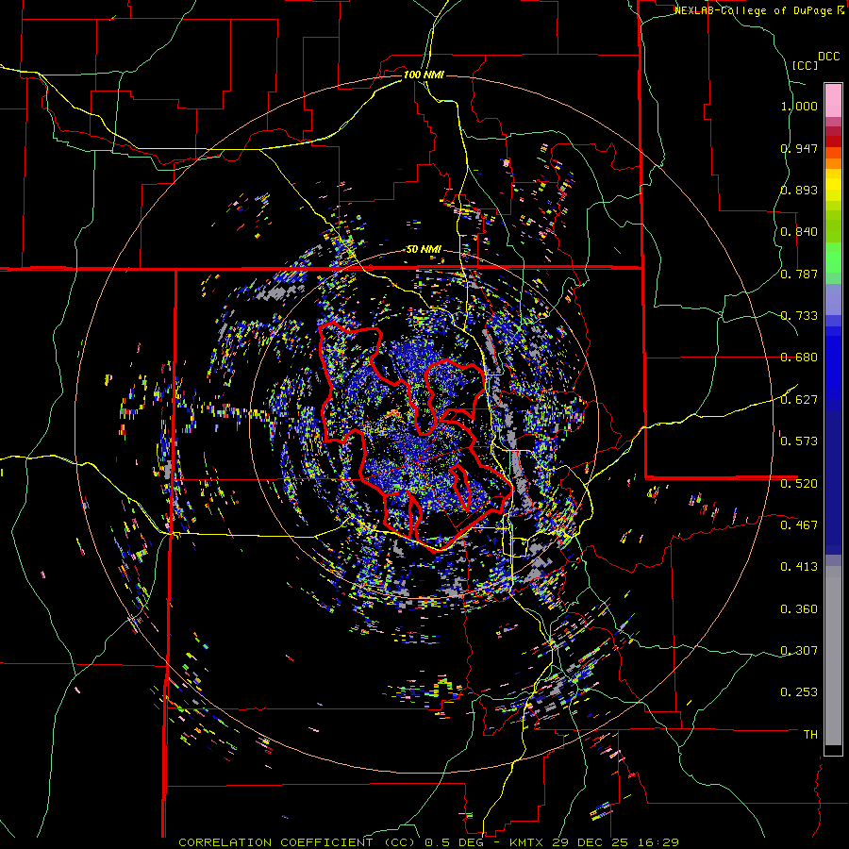Click the 0.787 scale value
The image size is (849, 849).
(799, 274)
